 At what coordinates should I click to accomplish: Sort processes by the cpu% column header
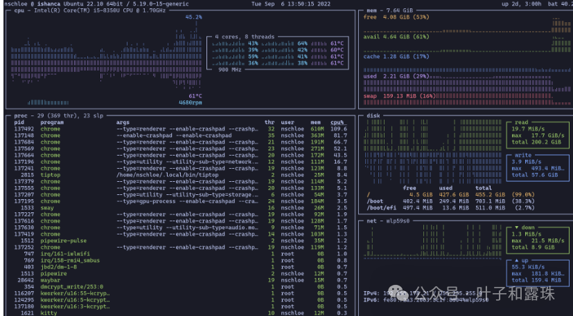338,122
